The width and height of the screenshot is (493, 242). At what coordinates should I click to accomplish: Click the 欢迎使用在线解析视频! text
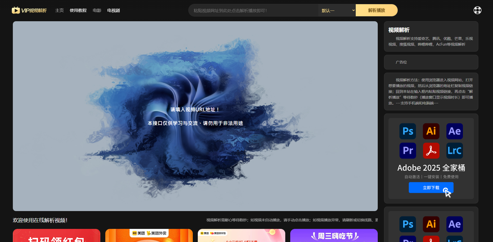pyautogui.click(x=40, y=220)
